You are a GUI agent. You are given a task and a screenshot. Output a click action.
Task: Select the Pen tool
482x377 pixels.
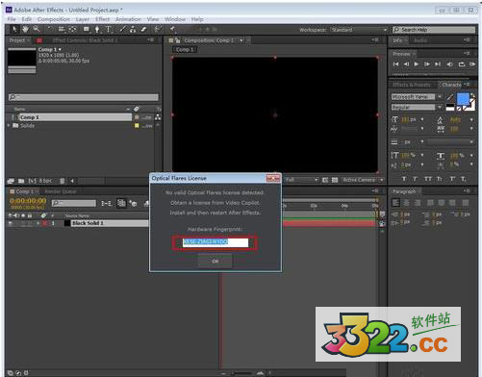click(97, 30)
